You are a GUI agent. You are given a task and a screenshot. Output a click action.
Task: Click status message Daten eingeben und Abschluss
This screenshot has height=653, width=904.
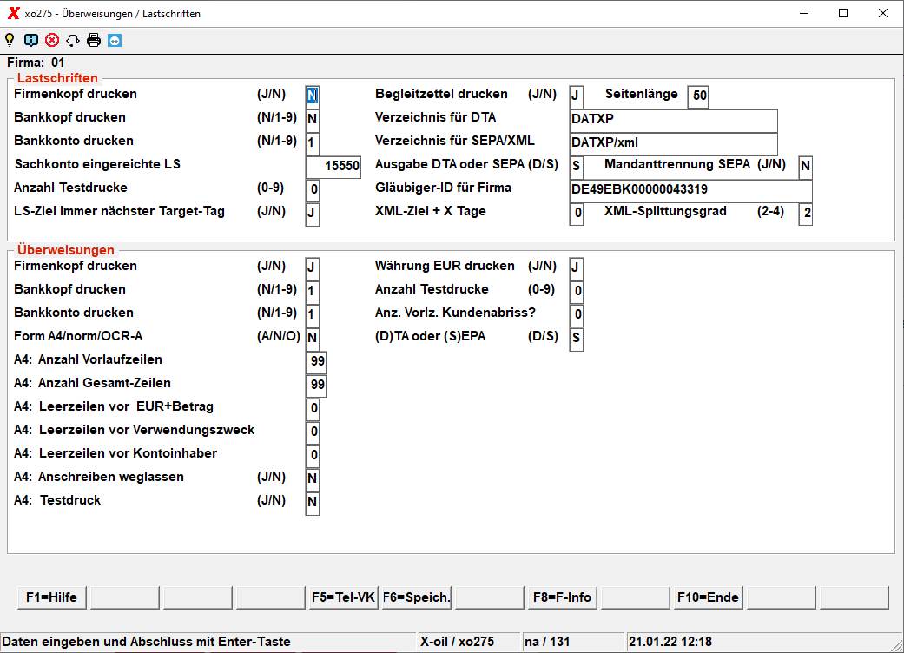[x=147, y=642]
